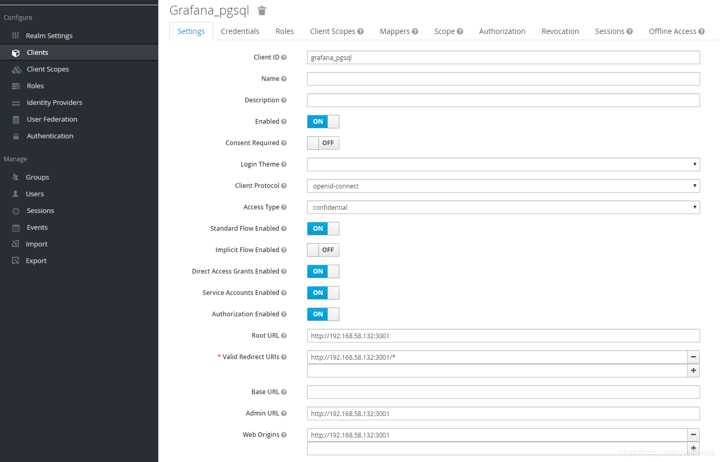Screen dimensions: 720x462
Task: Click the Base URL input field
Action: (x=503, y=392)
